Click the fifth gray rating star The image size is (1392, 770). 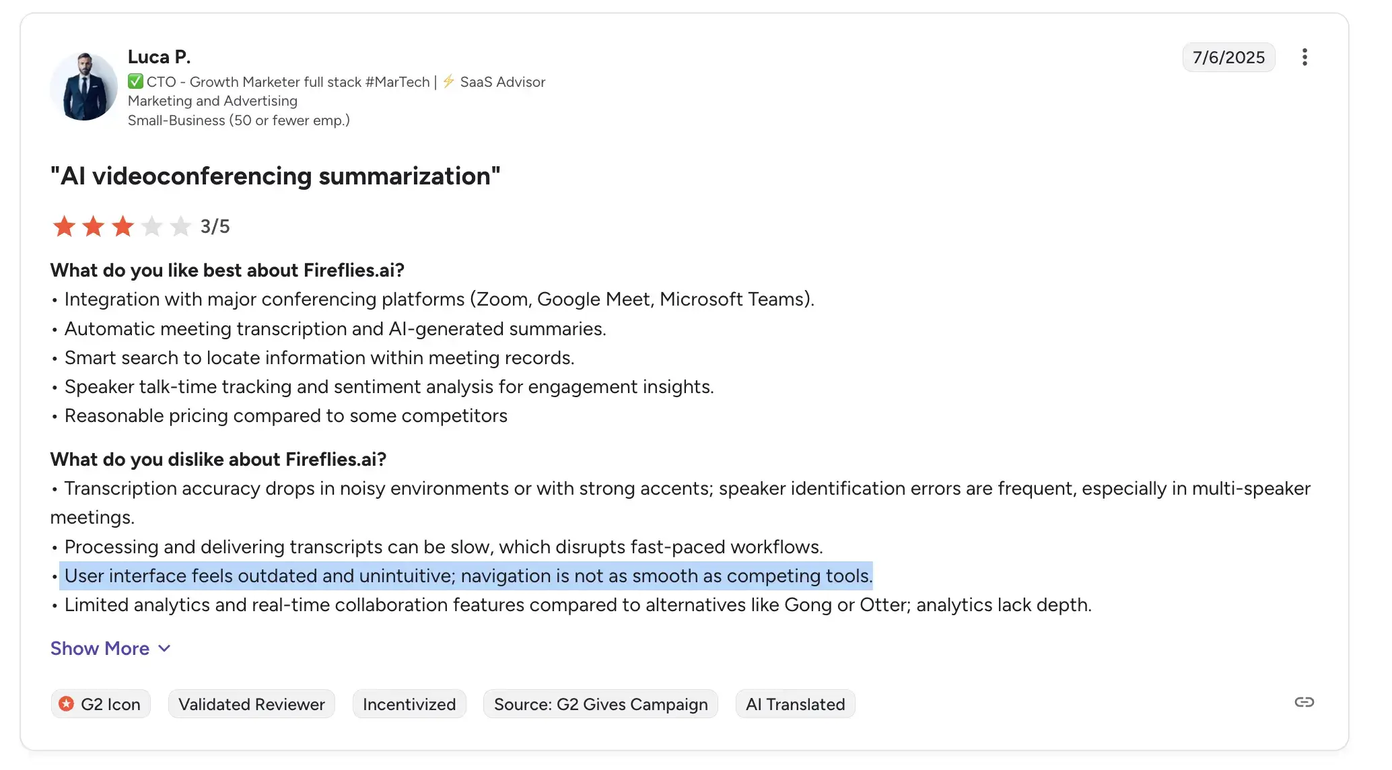(180, 226)
